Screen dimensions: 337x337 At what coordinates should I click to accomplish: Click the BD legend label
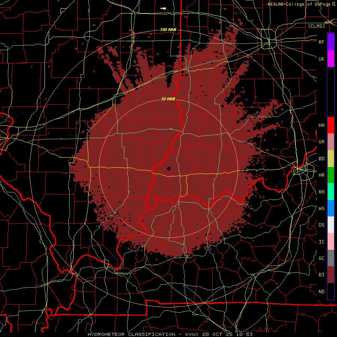click(321, 159)
